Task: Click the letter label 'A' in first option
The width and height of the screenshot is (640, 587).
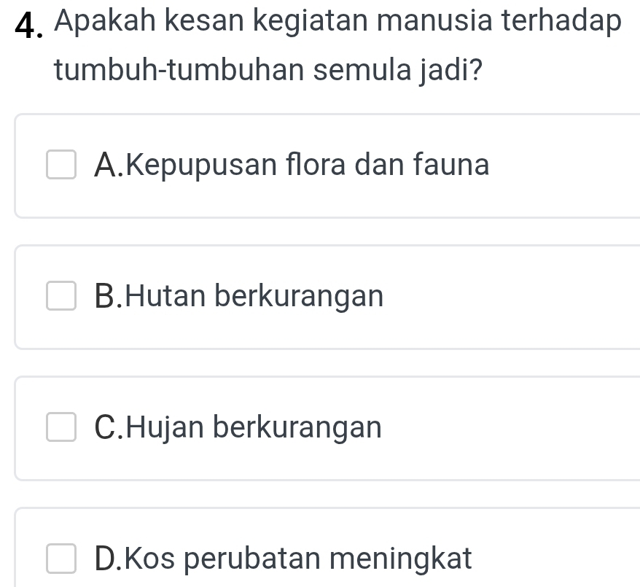Action: point(107,166)
